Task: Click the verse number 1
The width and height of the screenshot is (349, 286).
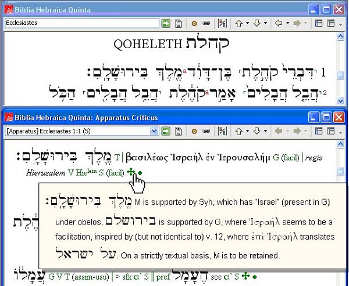Action: pyautogui.click(x=323, y=72)
